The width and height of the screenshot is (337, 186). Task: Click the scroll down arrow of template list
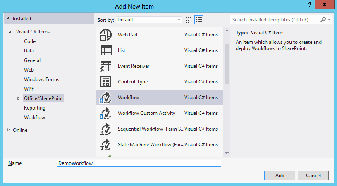pyautogui.click(x=227, y=153)
